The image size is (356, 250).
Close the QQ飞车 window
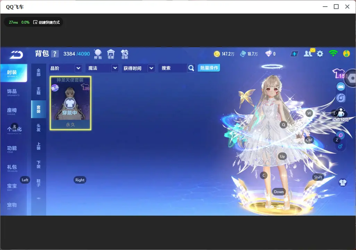click(347, 7)
